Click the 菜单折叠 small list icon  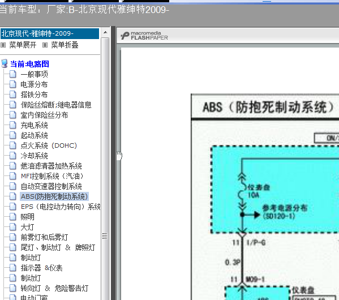45,45
